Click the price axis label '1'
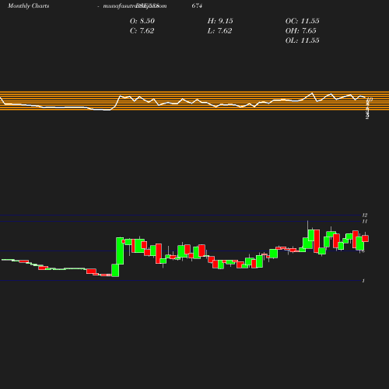389x389 pixels. [x=363, y=281]
